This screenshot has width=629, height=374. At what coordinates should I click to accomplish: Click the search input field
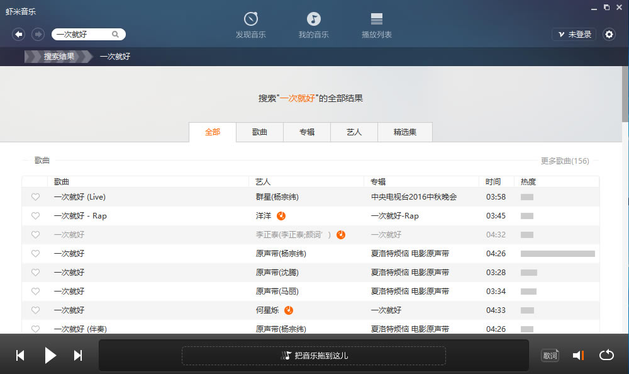(x=82, y=35)
